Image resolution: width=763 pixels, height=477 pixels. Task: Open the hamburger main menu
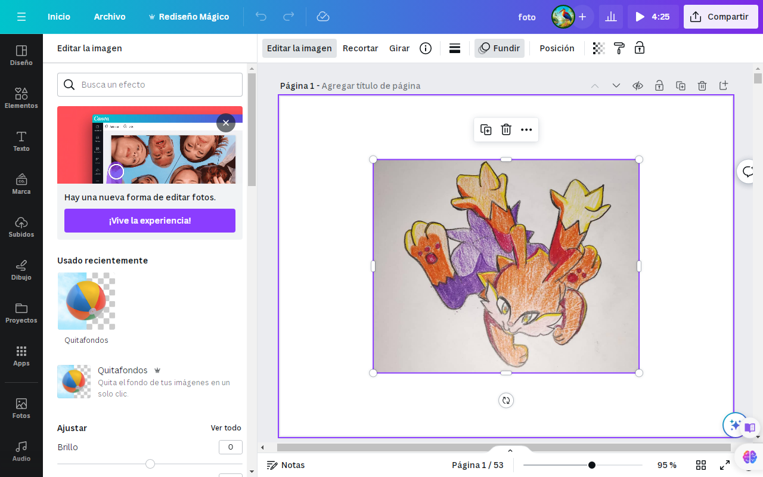pos(21,17)
